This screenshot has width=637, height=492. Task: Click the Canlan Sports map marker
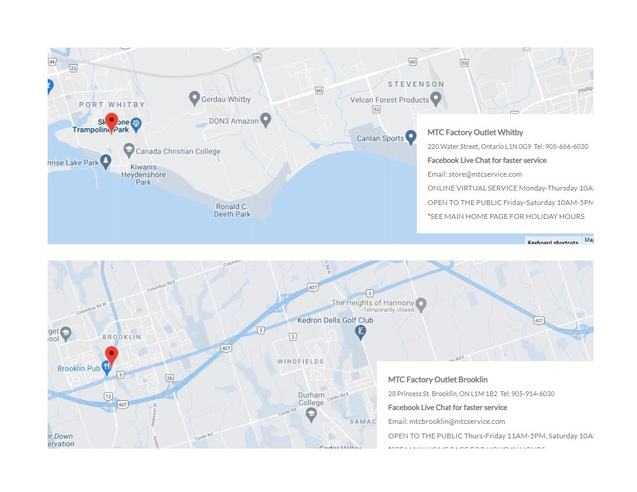point(411,137)
